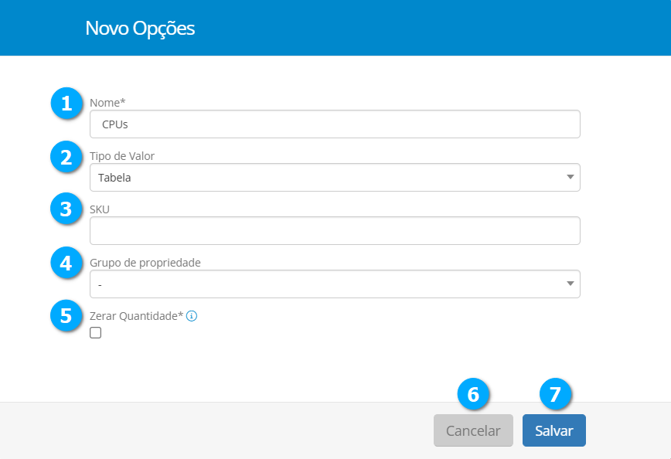Click the Grupo de propriedade label
The image size is (671, 459).
coord(145,263)
